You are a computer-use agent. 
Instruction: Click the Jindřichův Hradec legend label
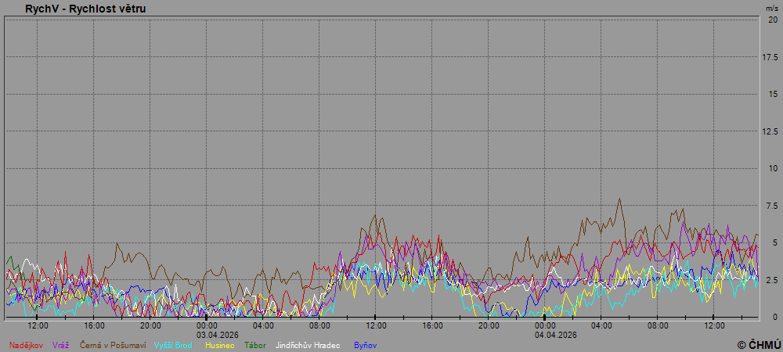tap(307, 345)
